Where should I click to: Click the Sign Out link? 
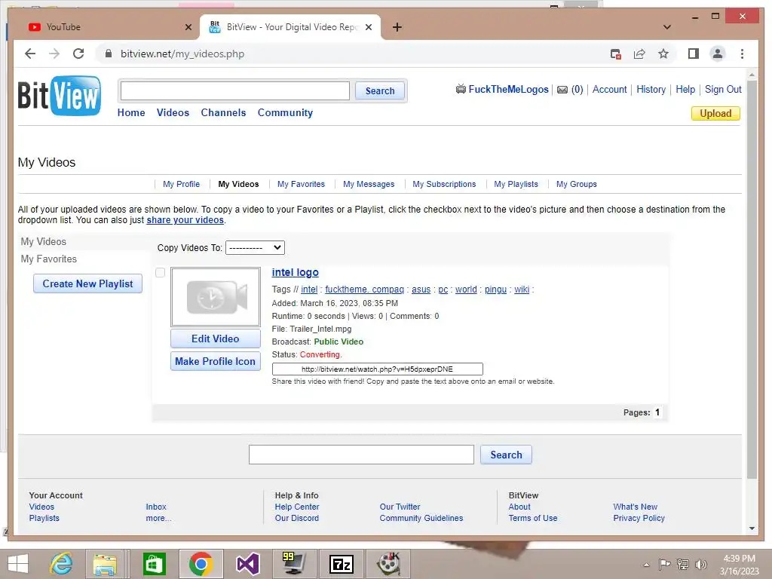pos(723,90)
